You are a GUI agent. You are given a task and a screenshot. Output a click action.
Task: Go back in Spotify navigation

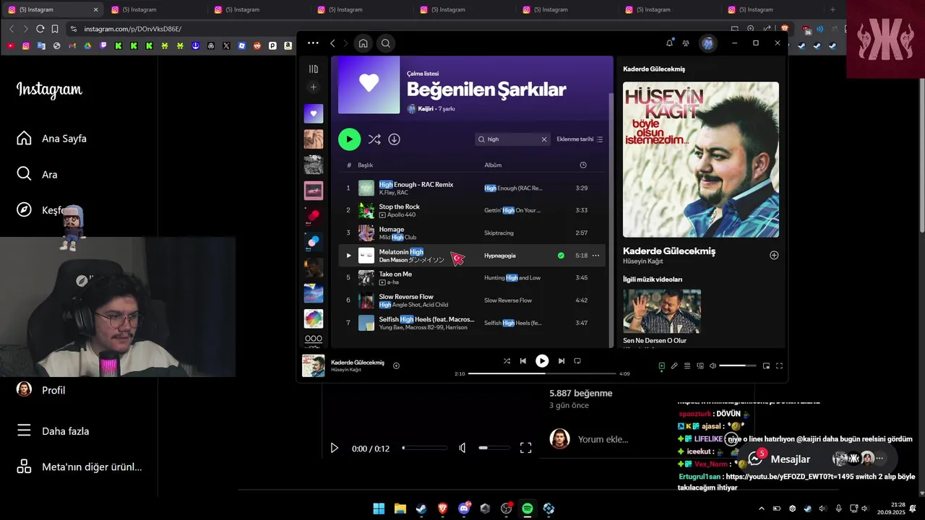click(332, 43)
